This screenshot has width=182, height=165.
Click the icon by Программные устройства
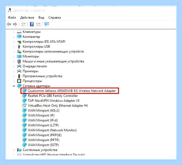[19, 76]
